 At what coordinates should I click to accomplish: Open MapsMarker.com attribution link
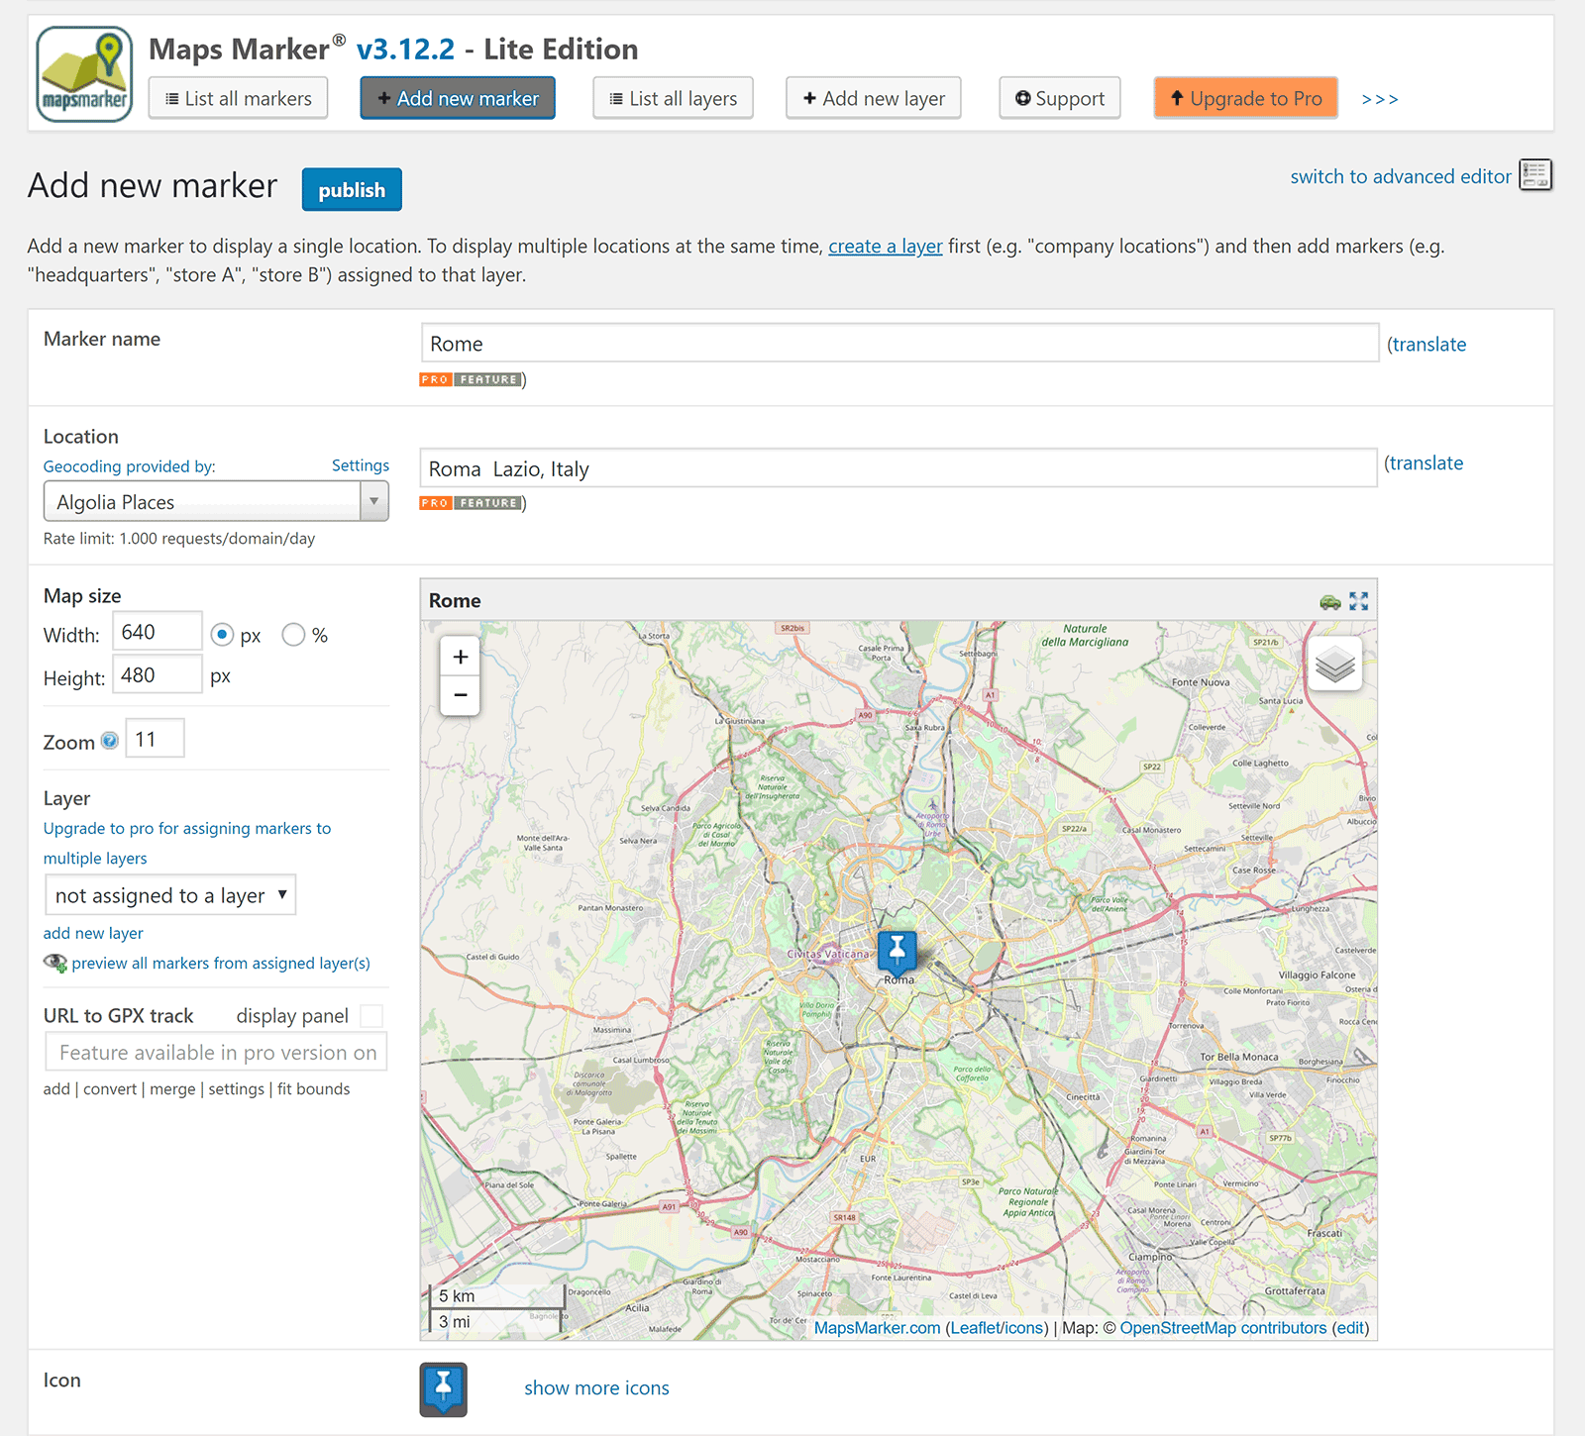(877, 1328)
